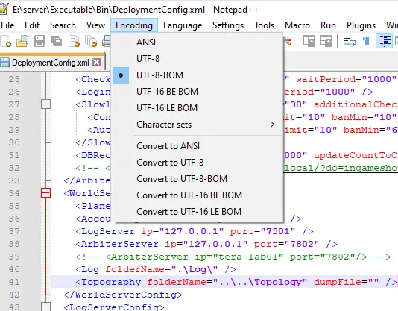The height and width of the screenshot is (311, 398).
Task: Open the File menu
Action: (x=7, y=25)
